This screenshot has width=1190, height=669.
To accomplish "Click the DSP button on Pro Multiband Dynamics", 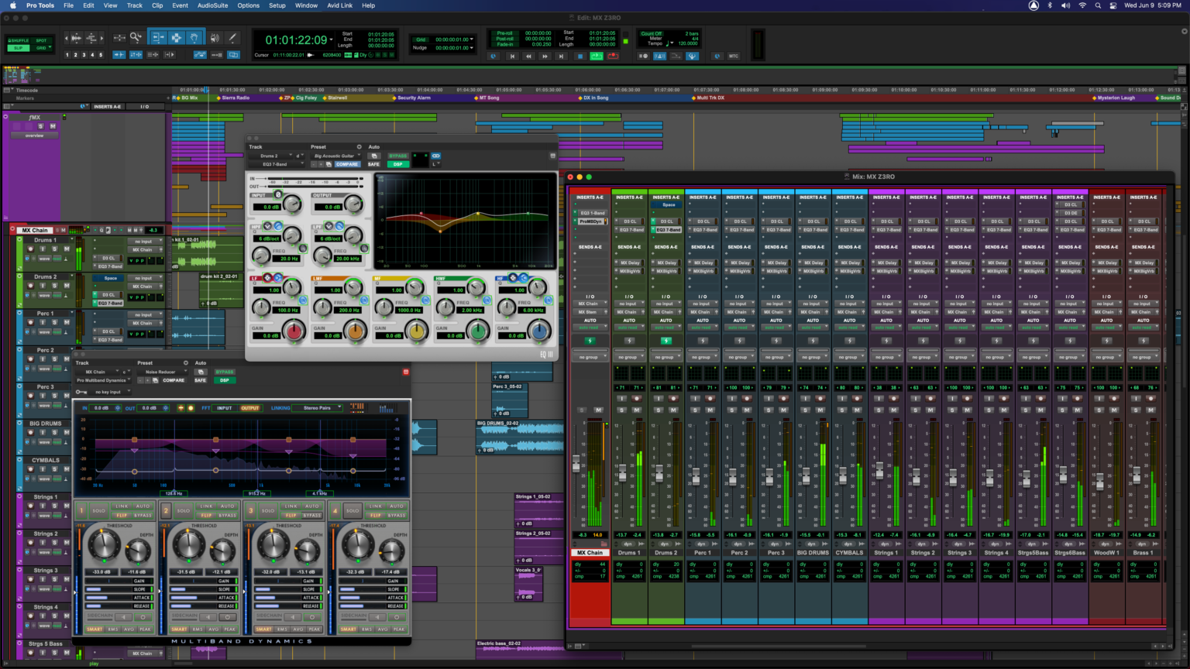I will point(224,380).
